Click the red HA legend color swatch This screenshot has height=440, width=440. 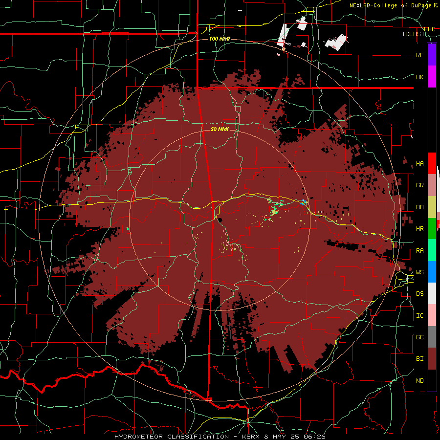click(432, 163)
